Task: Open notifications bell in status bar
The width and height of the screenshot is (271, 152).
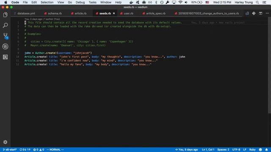Action: (266, 149)
